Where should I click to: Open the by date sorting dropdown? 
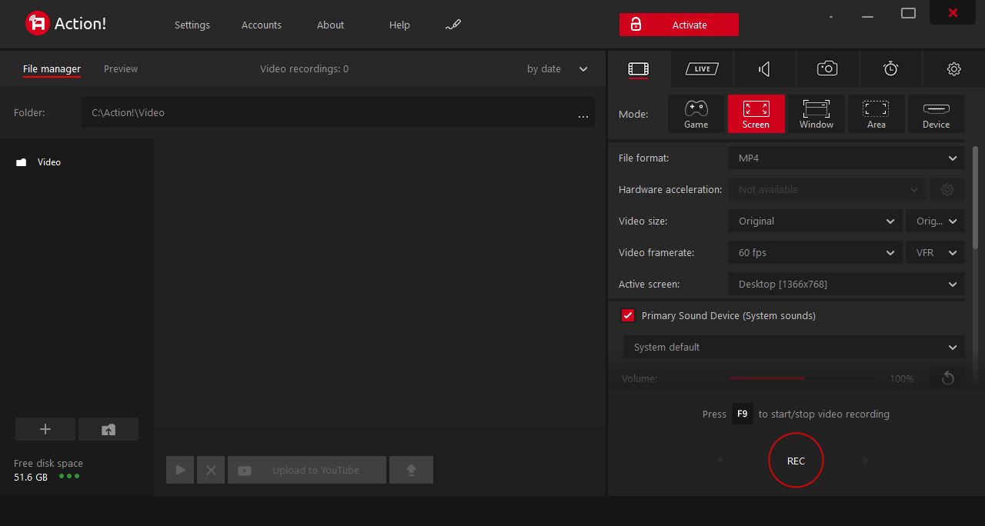(557, 68)
